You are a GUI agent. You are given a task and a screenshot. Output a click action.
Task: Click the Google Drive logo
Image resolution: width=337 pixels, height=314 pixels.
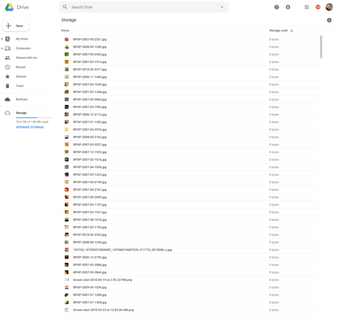pos(10,7)
